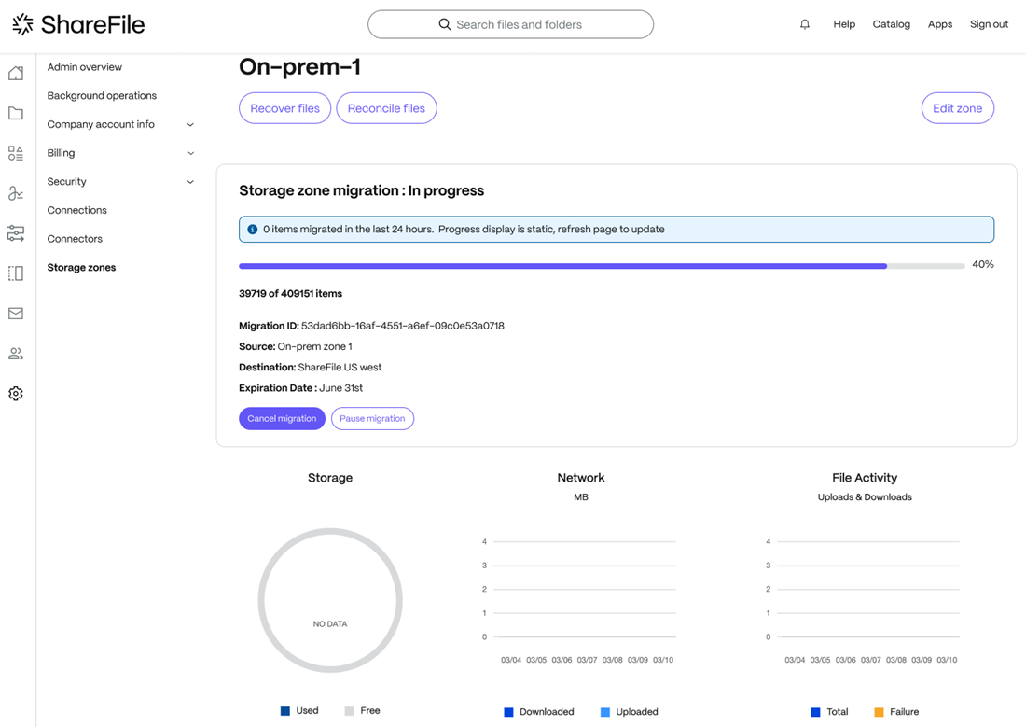1026x727 pixels.
Task: Click the '39719 of 409151 items' text
Action: click(x=290, y=293)
